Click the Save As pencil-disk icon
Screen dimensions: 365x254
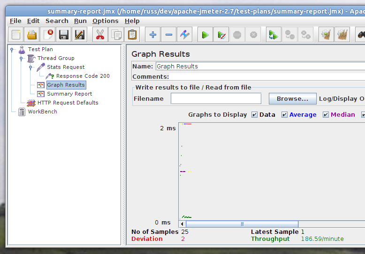[80, 35]
